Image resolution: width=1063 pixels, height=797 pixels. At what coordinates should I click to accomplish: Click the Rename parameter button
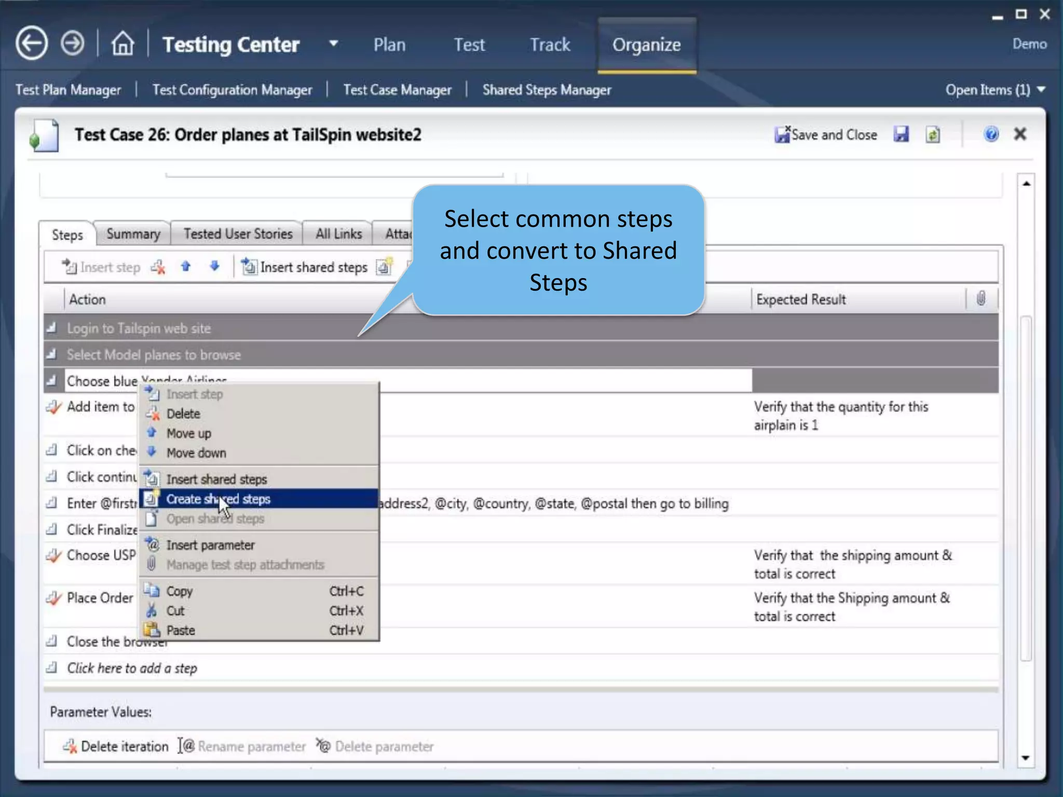pos(242,746)
